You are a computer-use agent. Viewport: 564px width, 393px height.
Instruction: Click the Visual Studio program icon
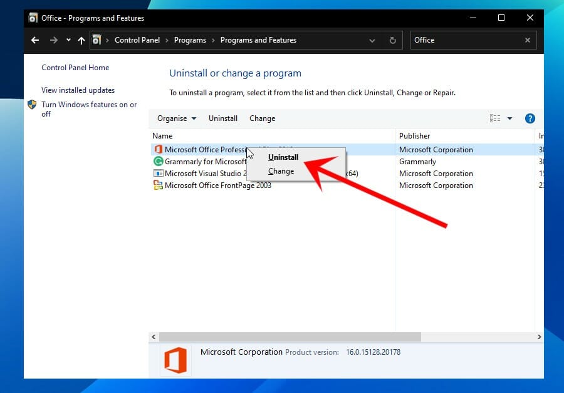click(x=159, y=174)
